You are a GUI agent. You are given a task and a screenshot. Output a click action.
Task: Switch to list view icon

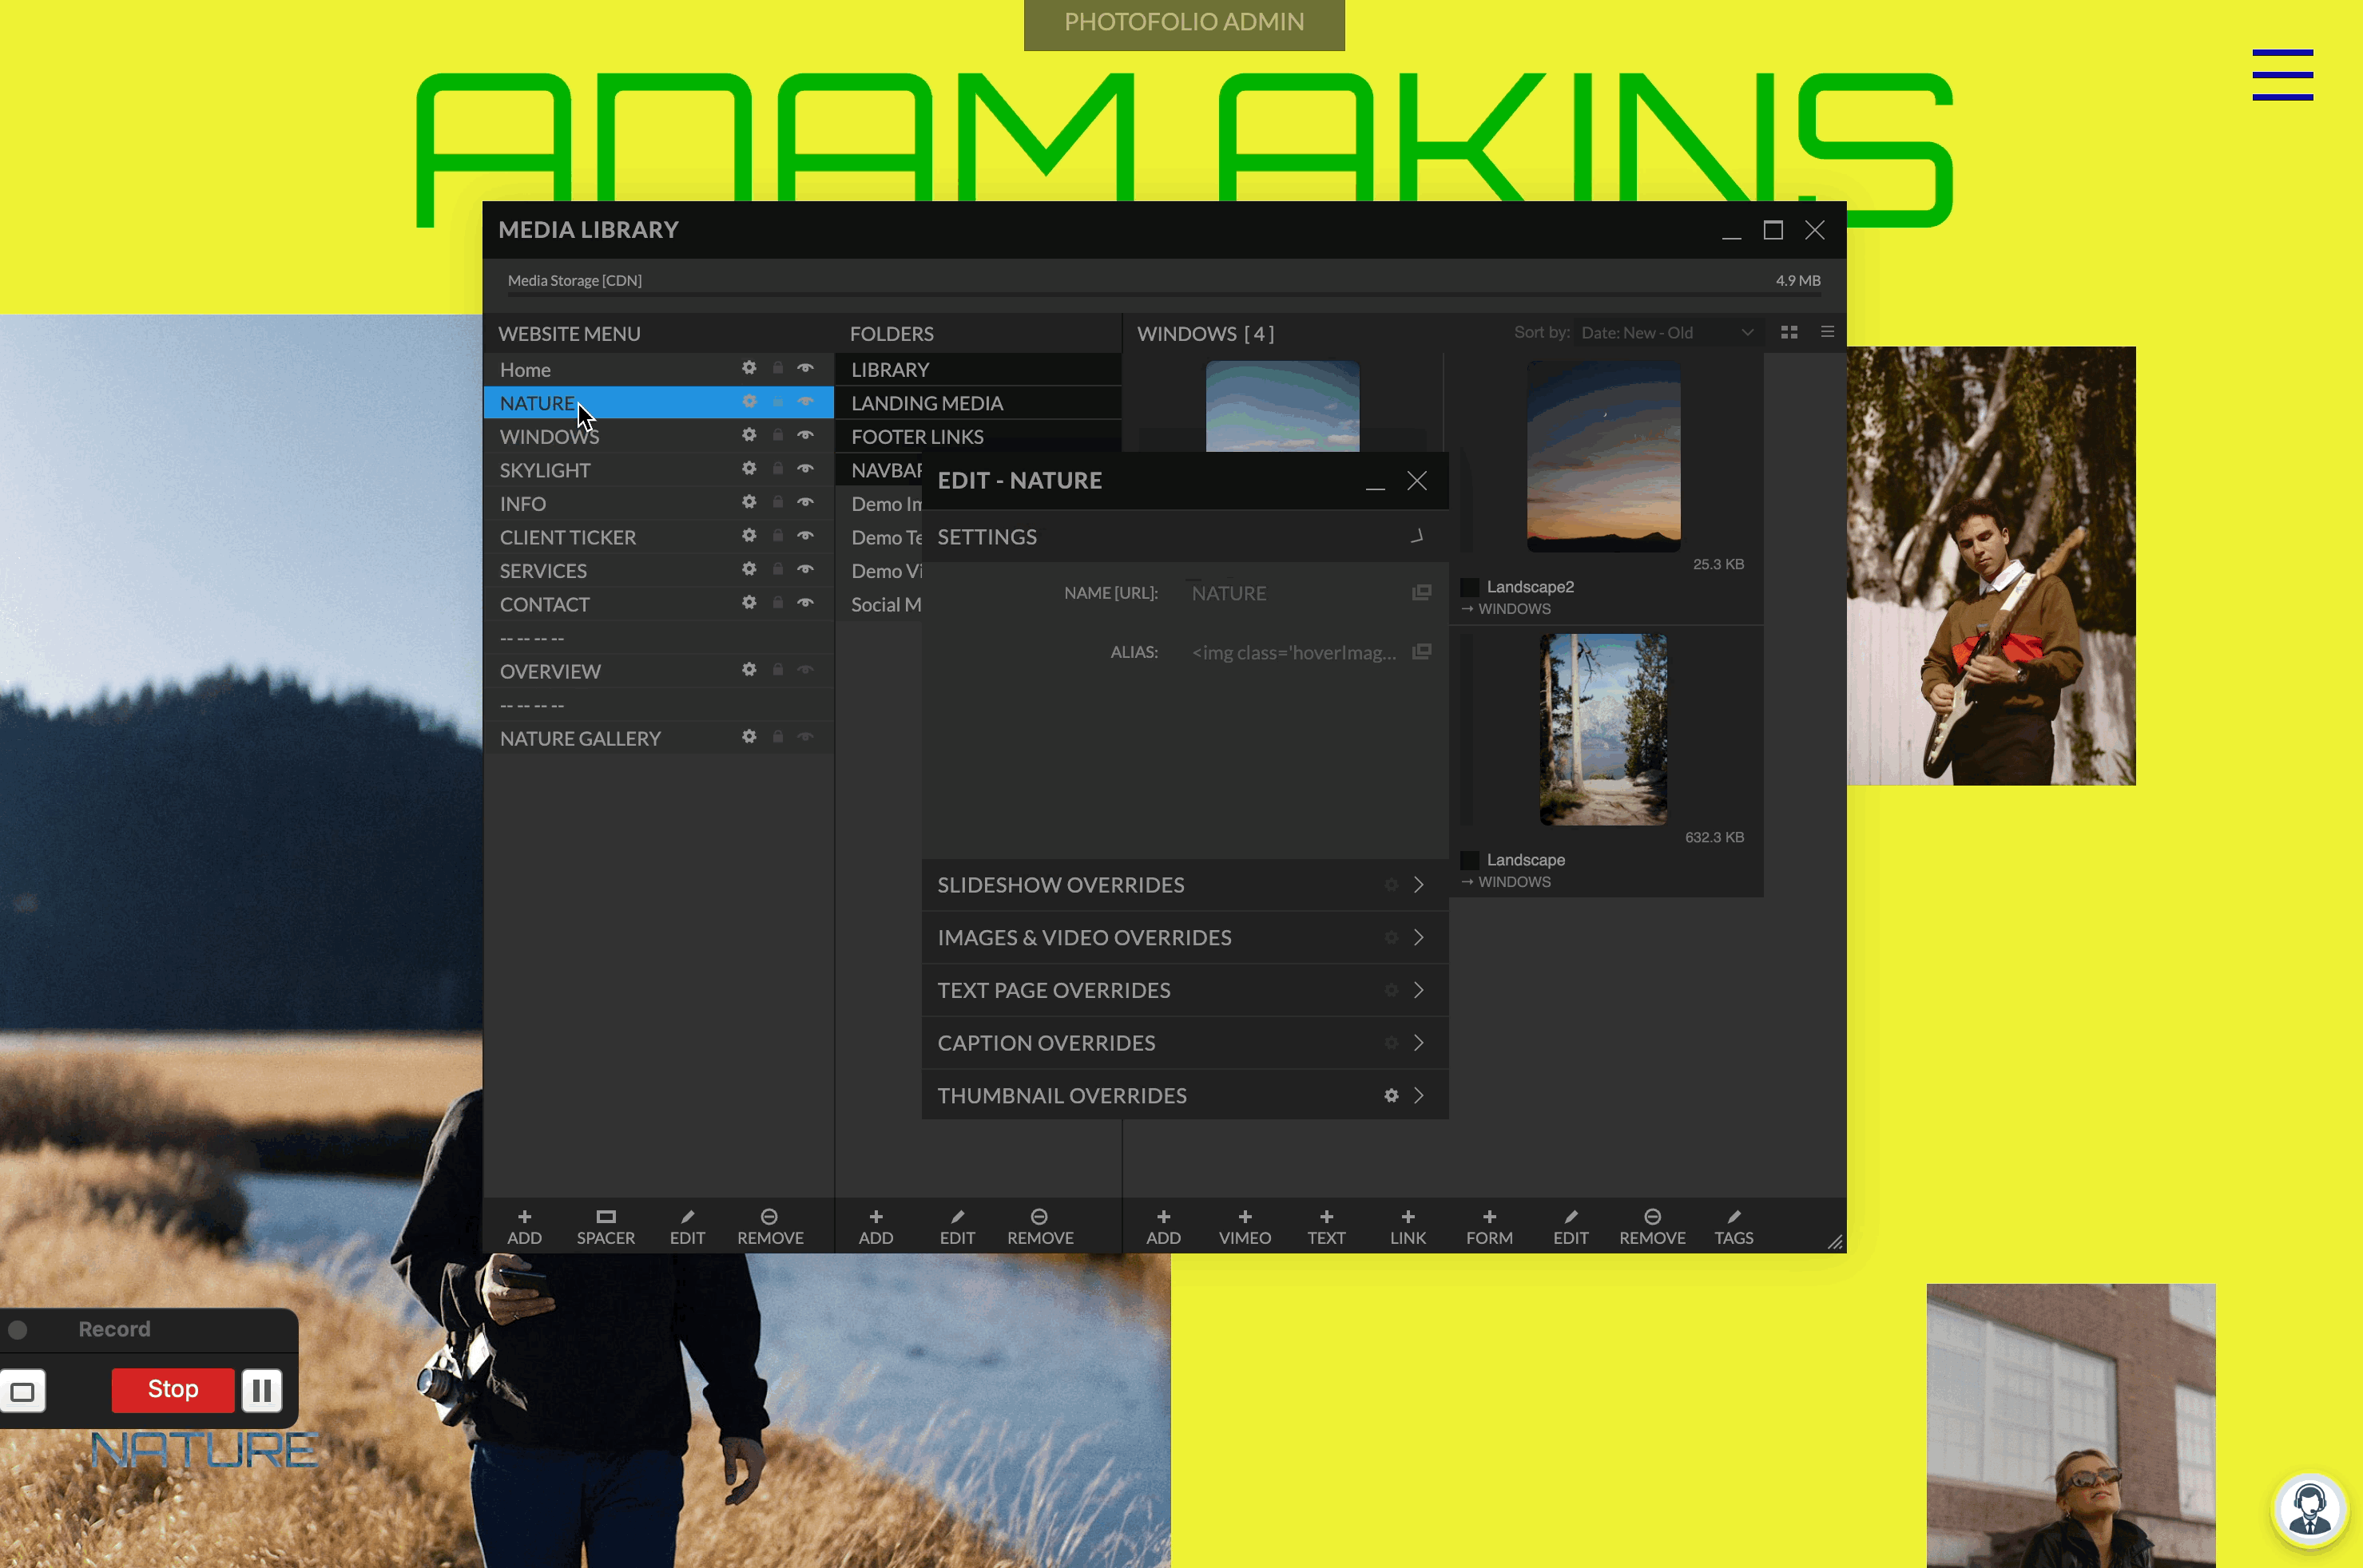1827,333
